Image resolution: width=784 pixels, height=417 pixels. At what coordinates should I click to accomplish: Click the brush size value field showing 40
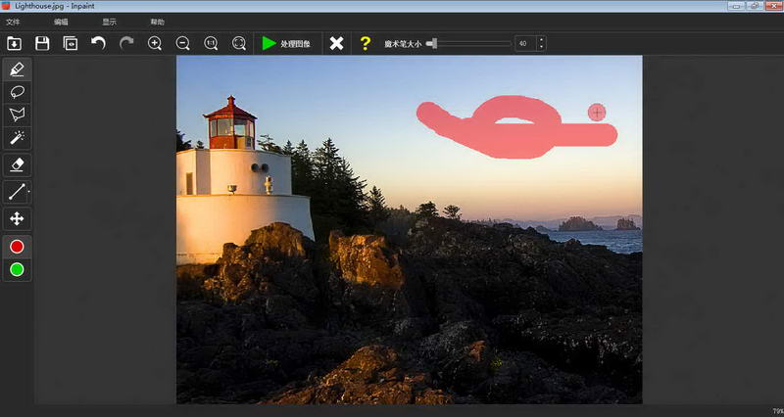525,43
